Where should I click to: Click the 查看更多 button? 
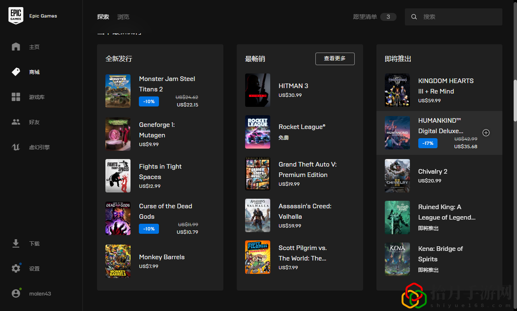[x=335, y=59]
